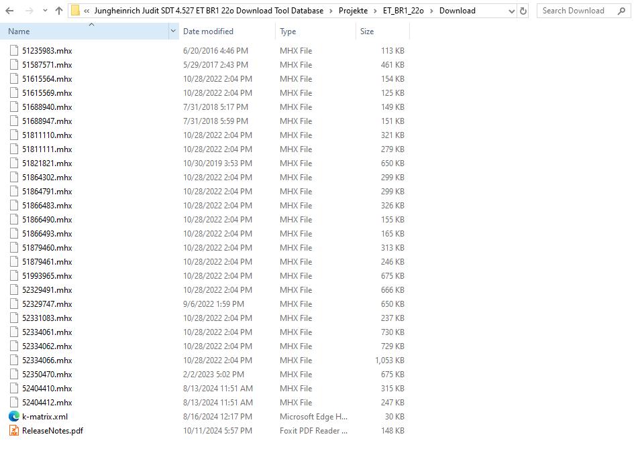Select file name 52334061.mhx
Image resolution: width=640 pixels, height=461 pixels.
click(47, 332)
